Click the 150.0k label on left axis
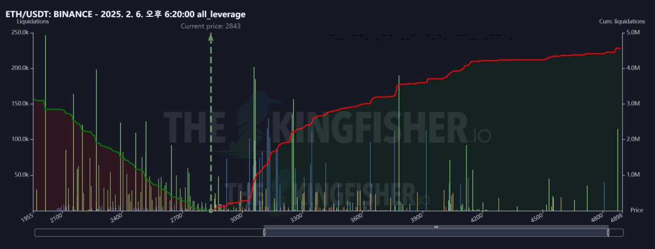Viewport: 655px width, 249px height. (x=19, y=104)
